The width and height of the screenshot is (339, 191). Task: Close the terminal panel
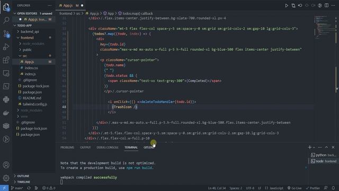333,147
